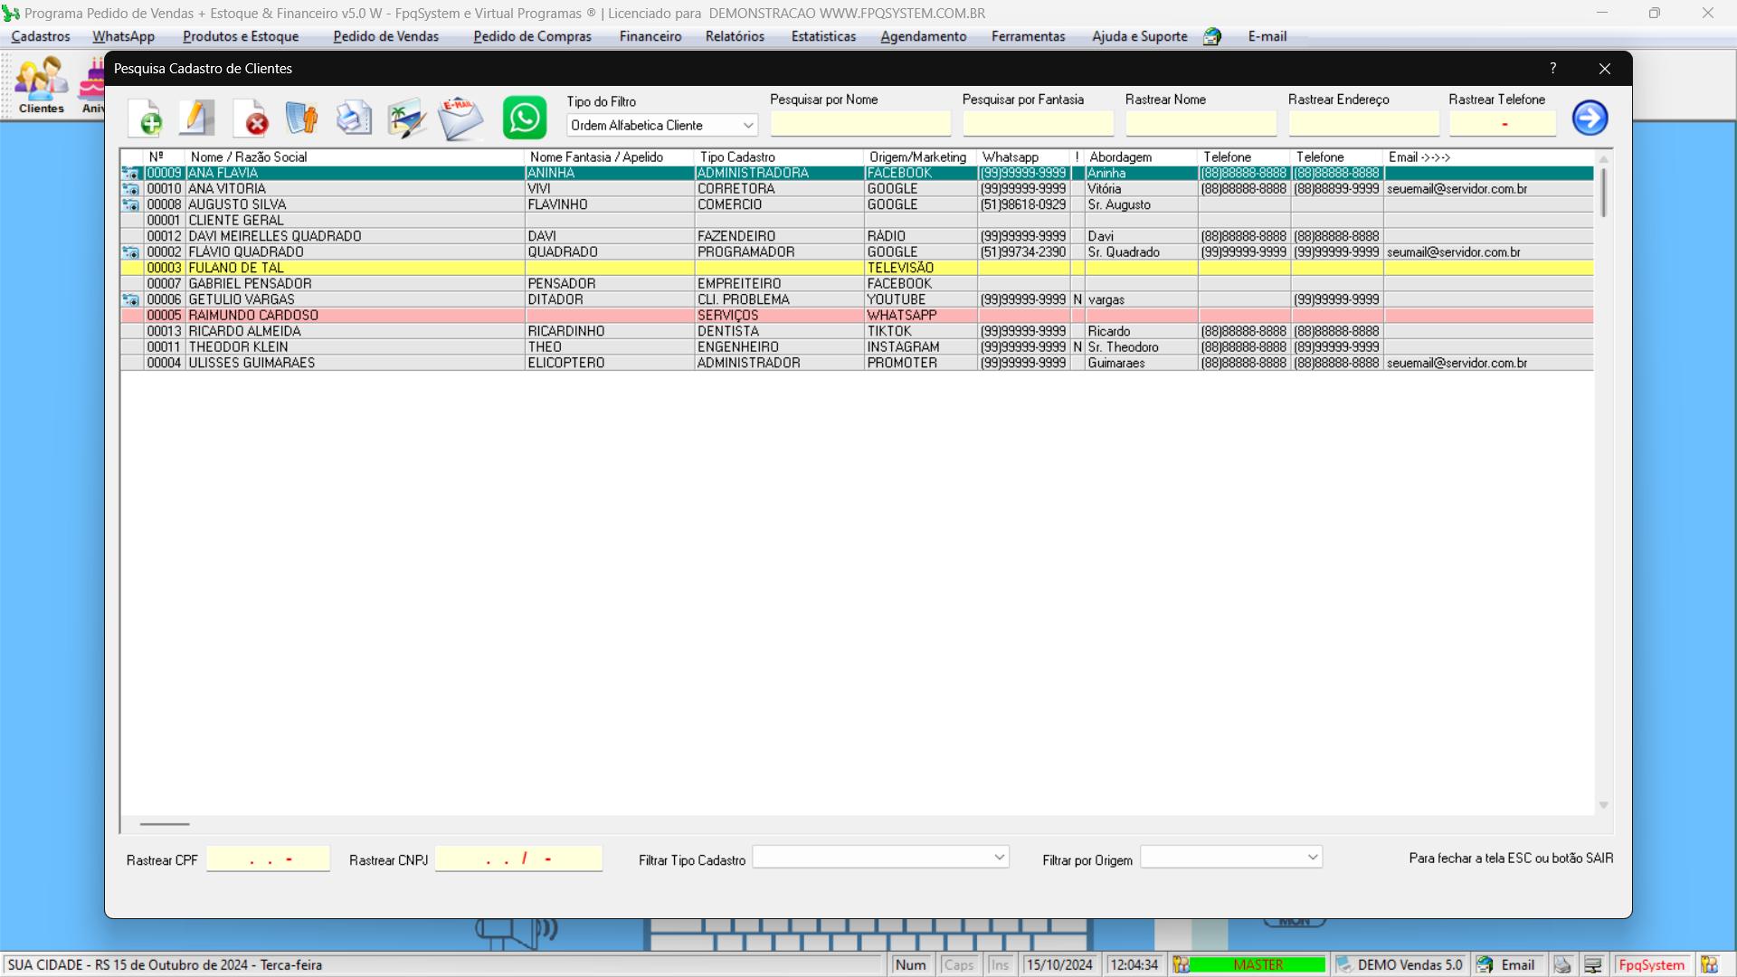1737x977 pixels.
Task: Click the Tipo Cadastro column header
Action: [x=779, y=157]
